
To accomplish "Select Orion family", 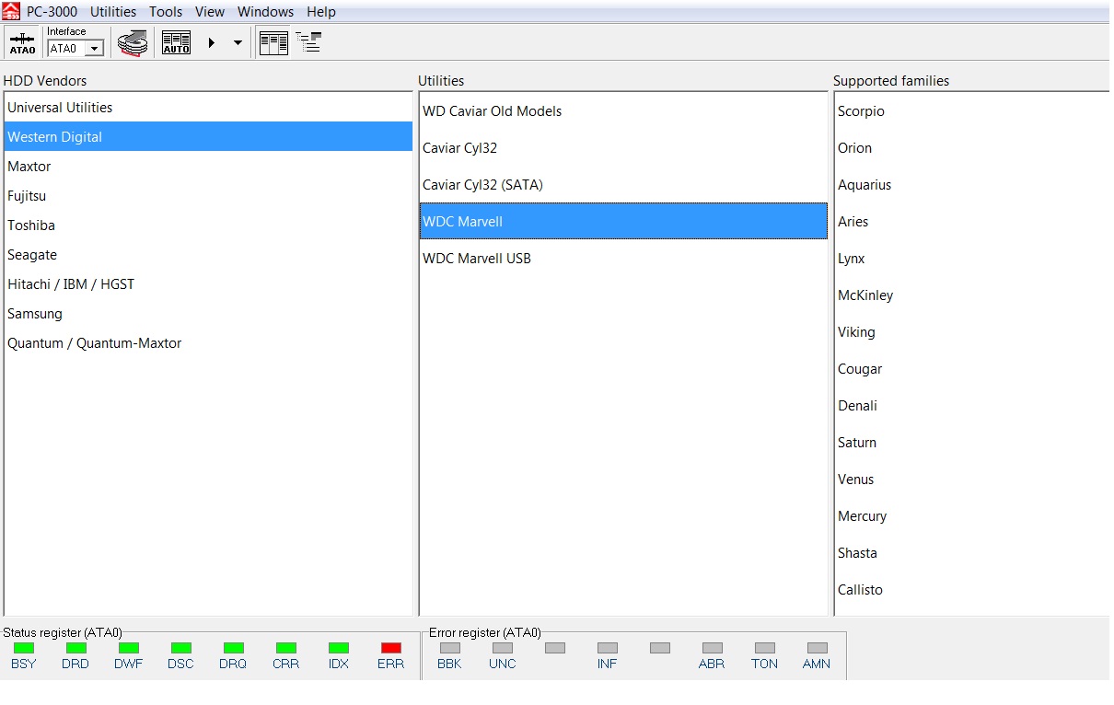I will pos(972,148).
